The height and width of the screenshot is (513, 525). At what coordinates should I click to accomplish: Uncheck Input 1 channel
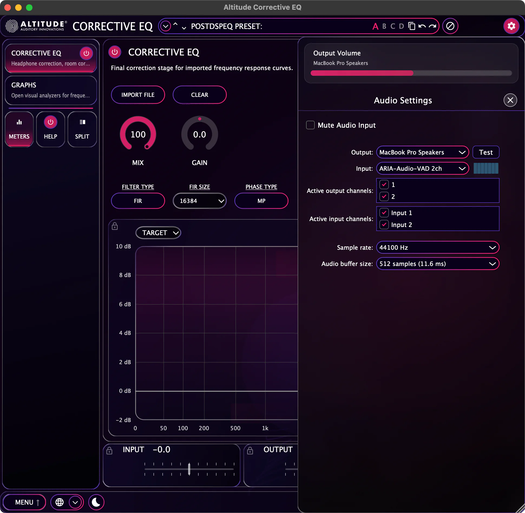tap(384, 213)
